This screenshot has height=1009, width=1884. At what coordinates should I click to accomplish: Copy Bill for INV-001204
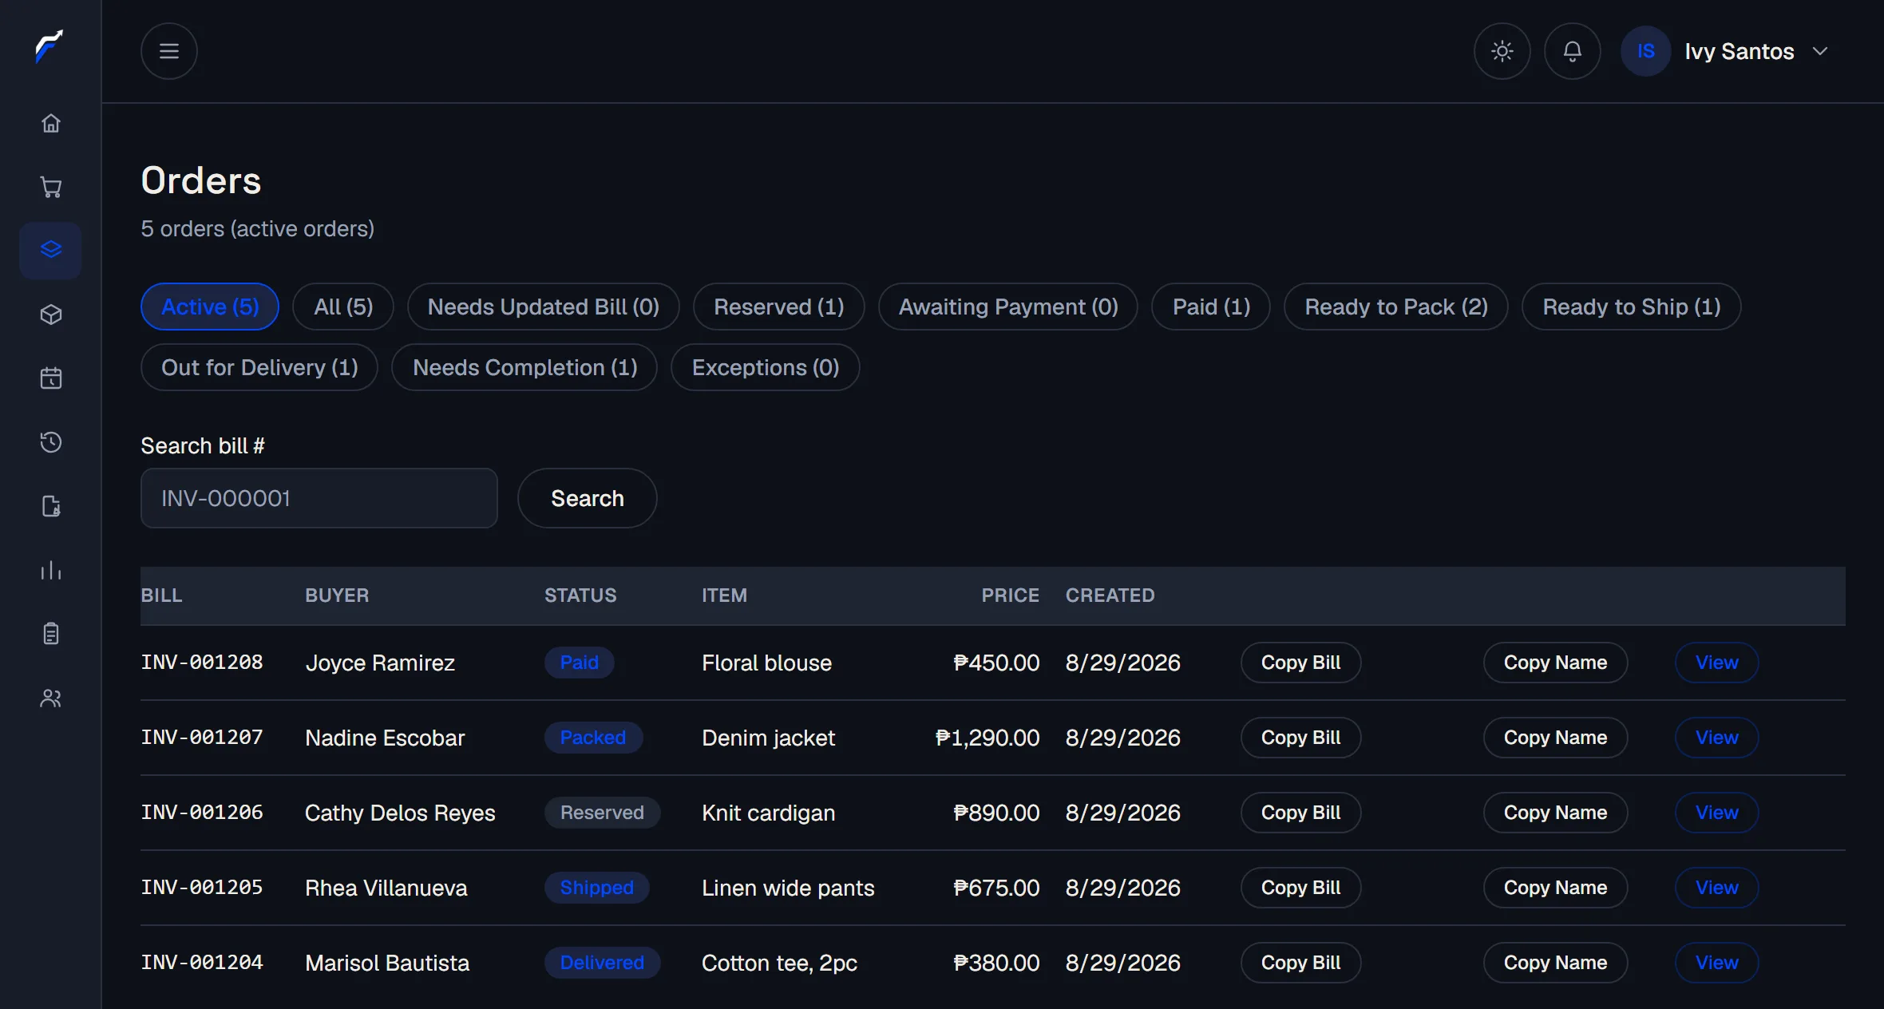[x=1300, y=963]
